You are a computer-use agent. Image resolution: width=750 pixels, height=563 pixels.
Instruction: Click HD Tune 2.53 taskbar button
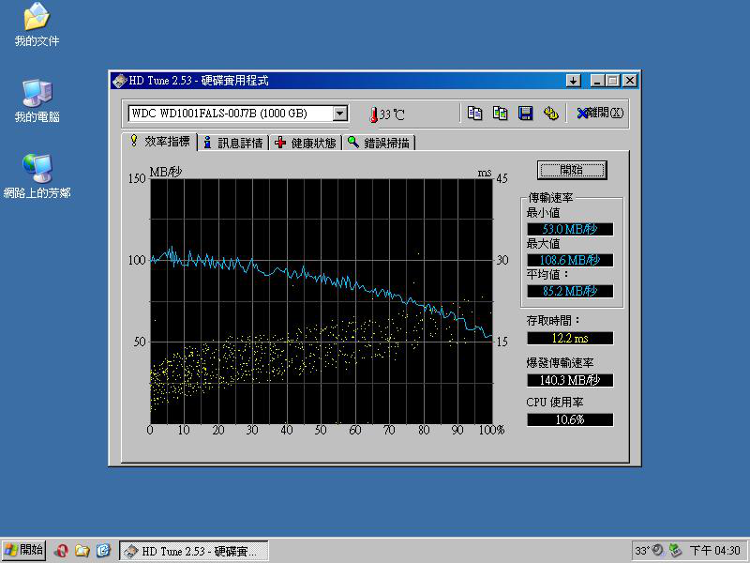(x=194, y=551)
